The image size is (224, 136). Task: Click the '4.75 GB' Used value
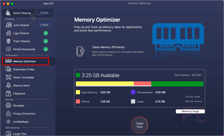160,102
